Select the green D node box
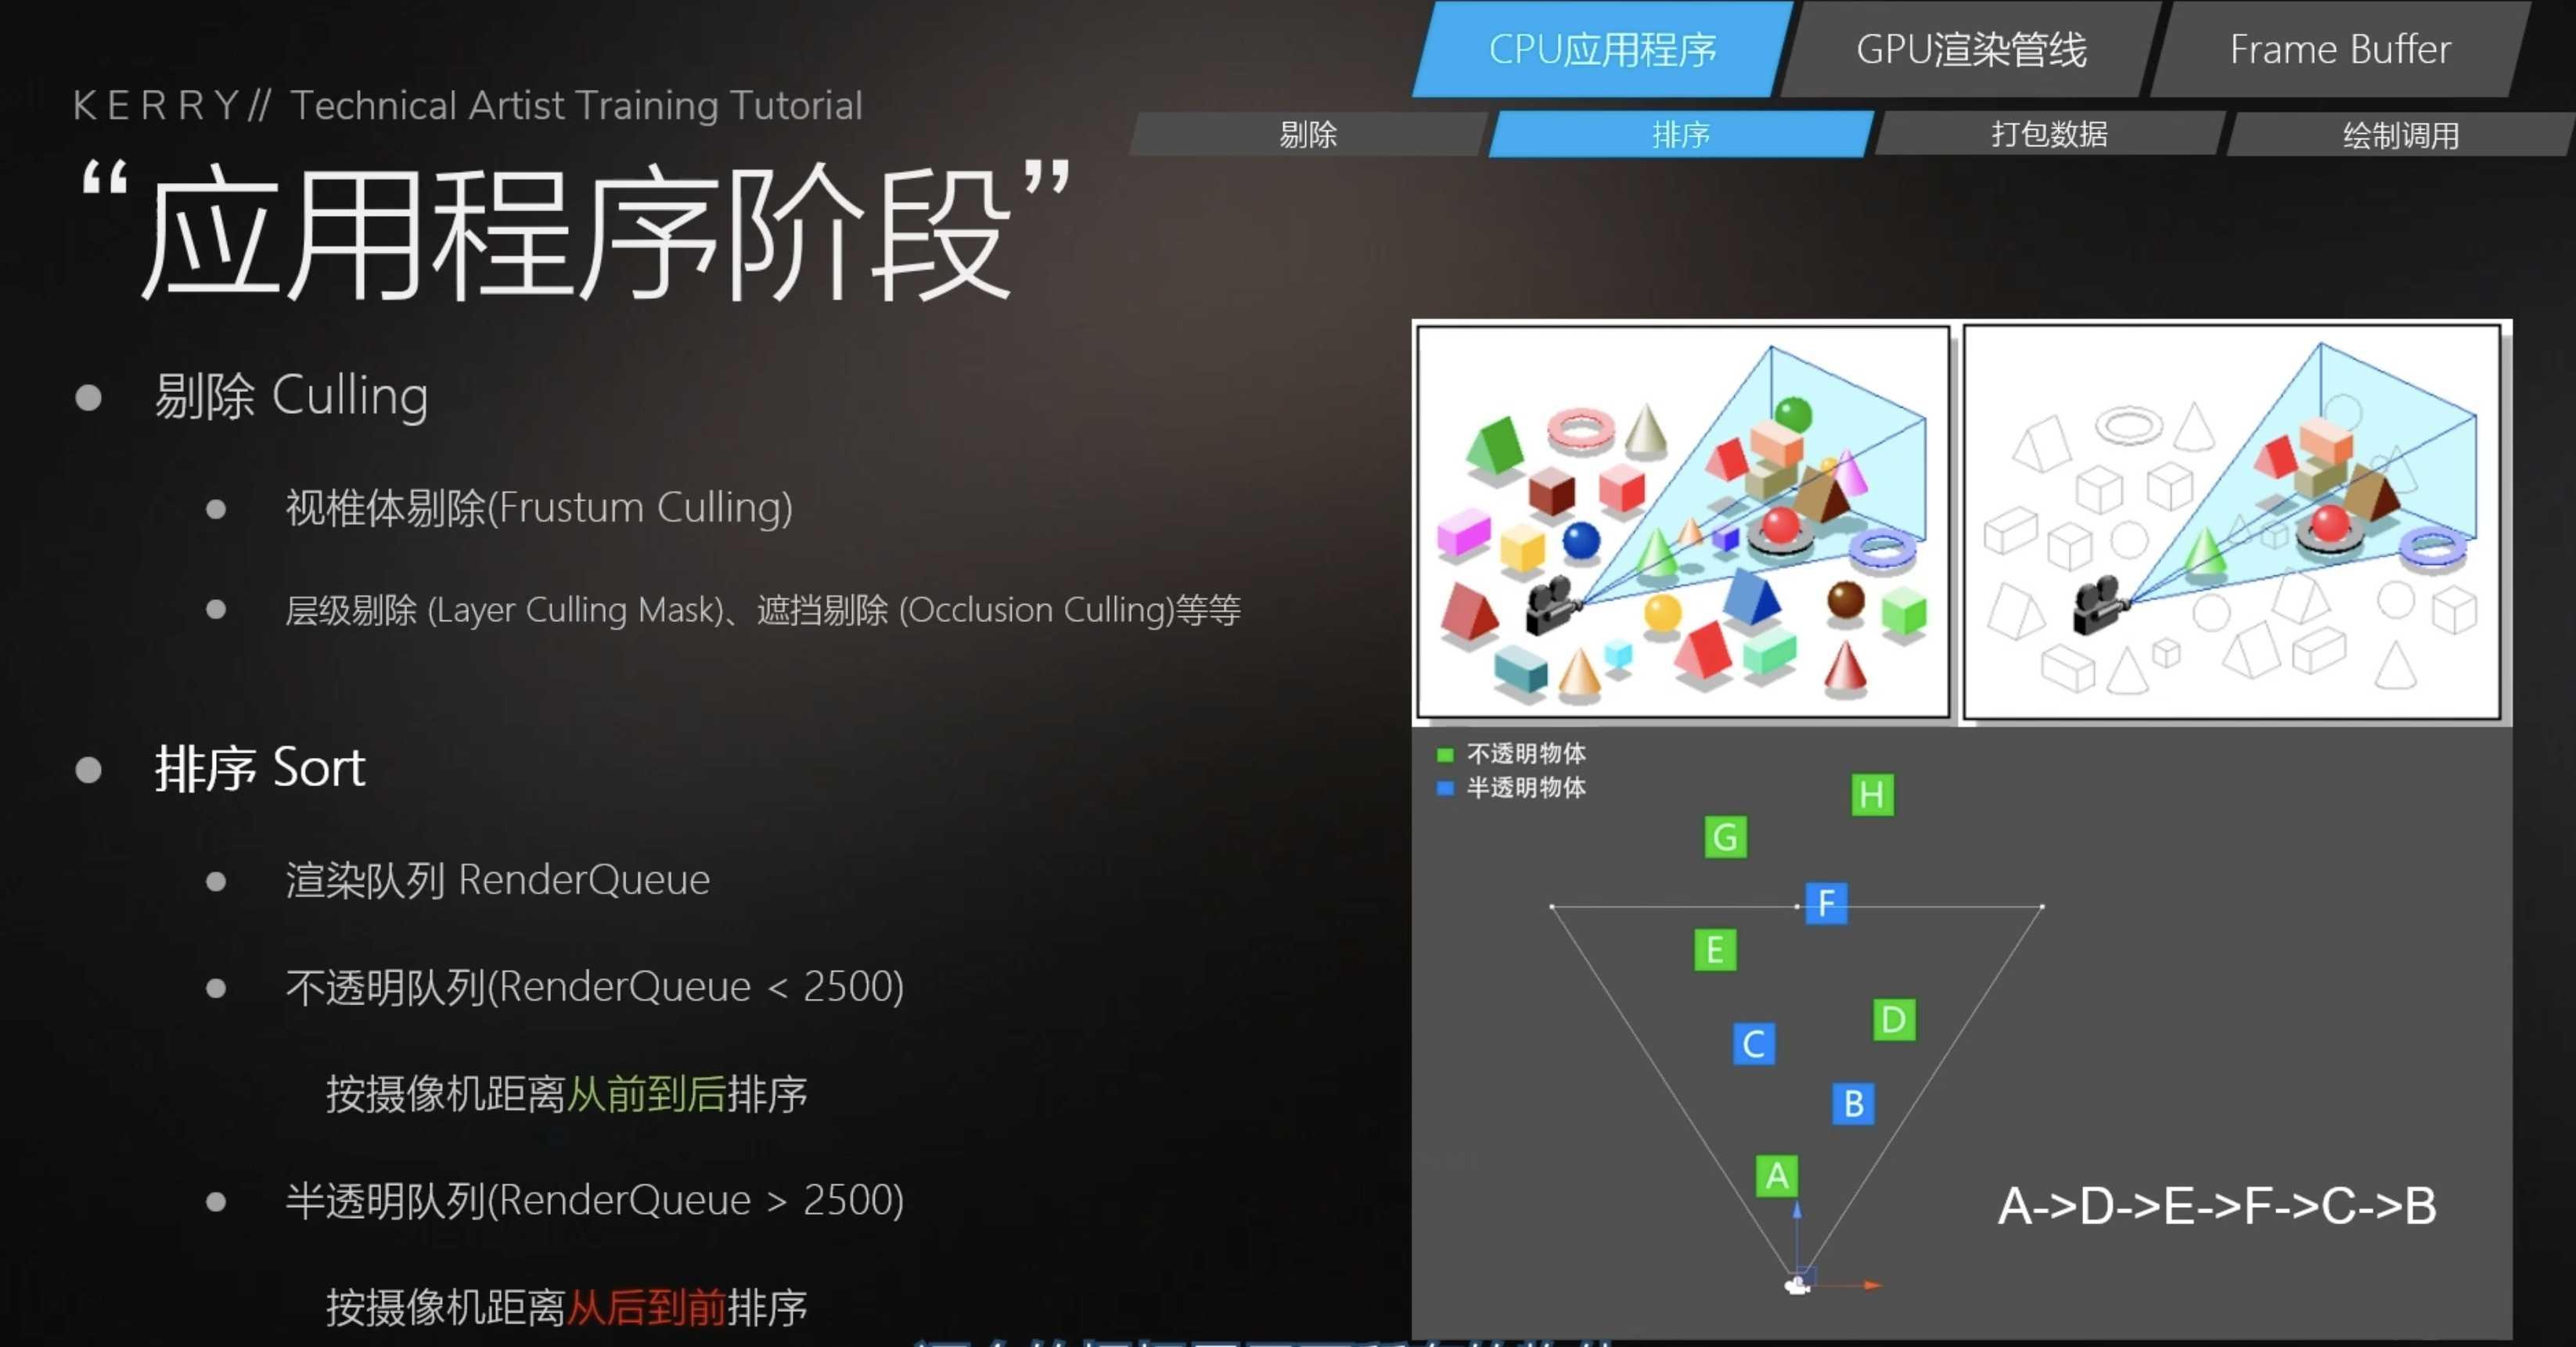2576x1347 pixels. 1893,1019
